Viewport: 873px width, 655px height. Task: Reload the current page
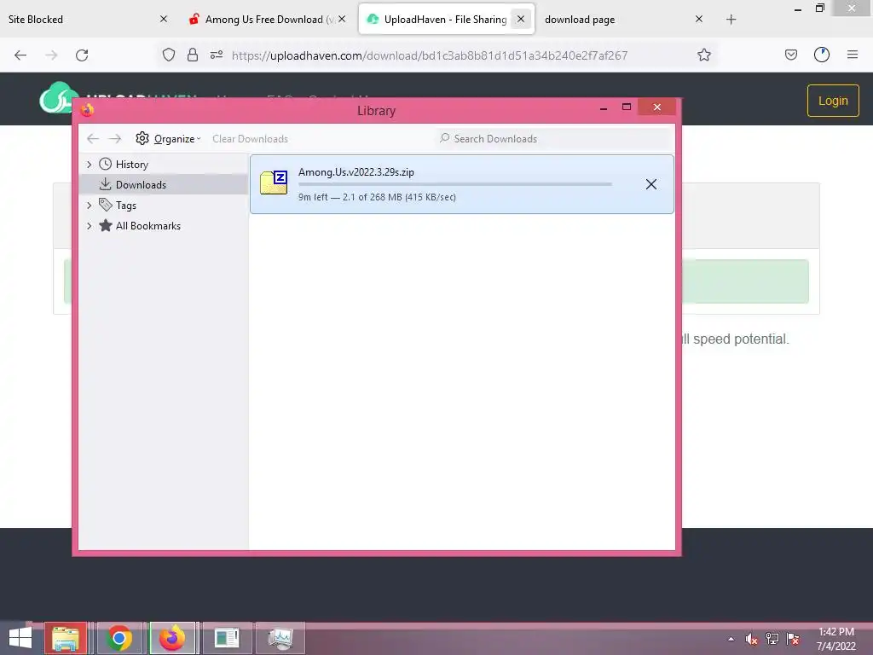coord(82,55)
